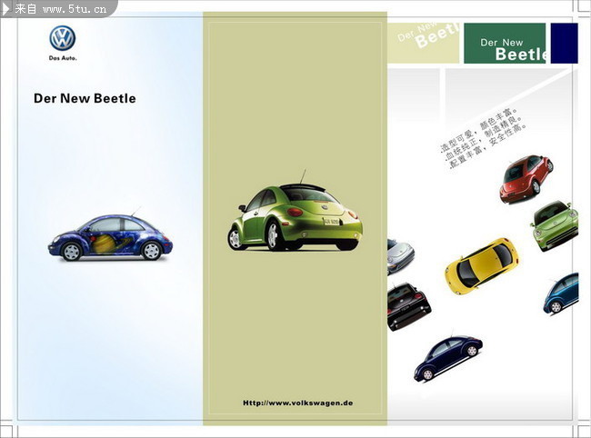
Task: Select the yellow Beetle top view
Action: pyautogui.click(x=481, y=265)
